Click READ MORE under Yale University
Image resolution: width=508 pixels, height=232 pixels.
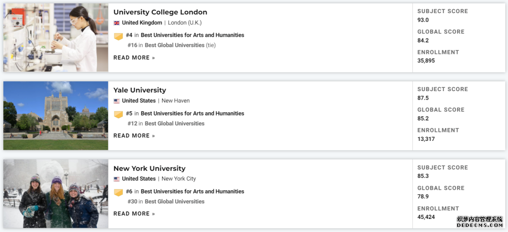tap(134, 136)
